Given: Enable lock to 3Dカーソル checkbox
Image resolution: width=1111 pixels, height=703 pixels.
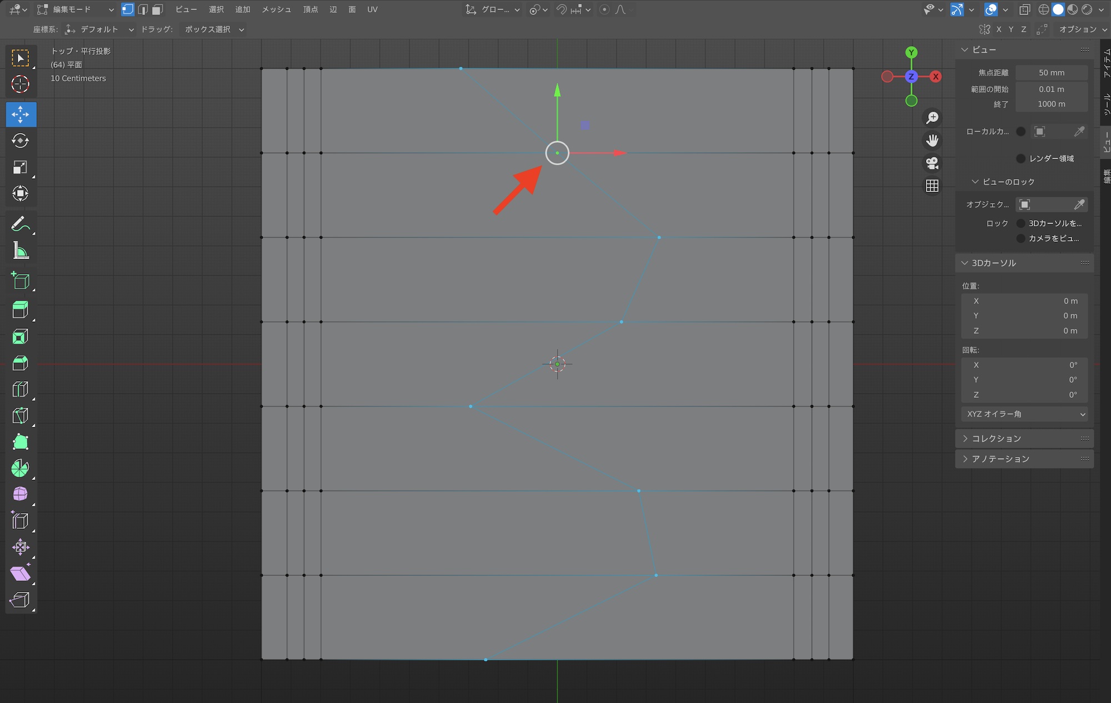Looking at the screenshot, I should point(1020,223).
